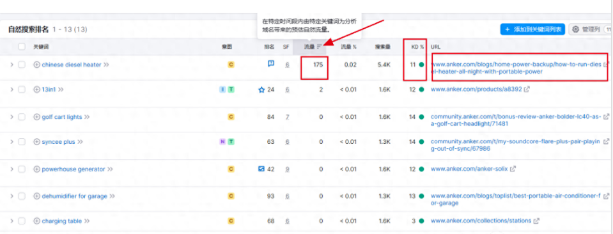
Task: Toggle the select-all checkbox in table header
Action: 22,47
